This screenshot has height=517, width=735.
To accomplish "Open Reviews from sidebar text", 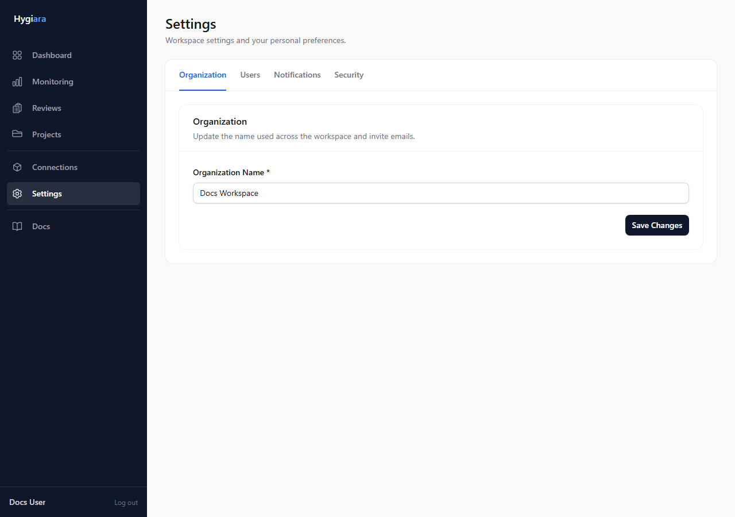I will click(47, 108).
